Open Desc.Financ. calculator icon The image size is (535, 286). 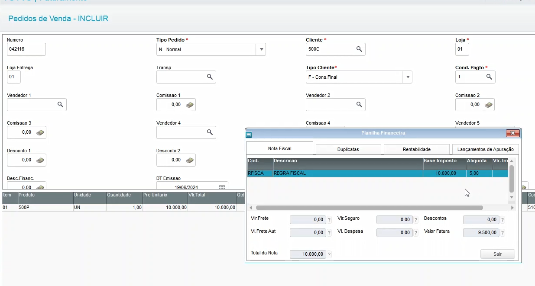coord(40,187)
